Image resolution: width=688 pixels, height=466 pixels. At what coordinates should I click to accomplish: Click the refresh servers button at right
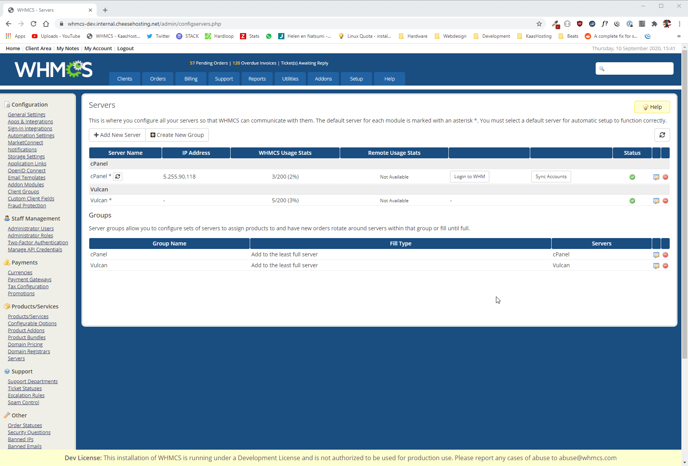(662, 135)
